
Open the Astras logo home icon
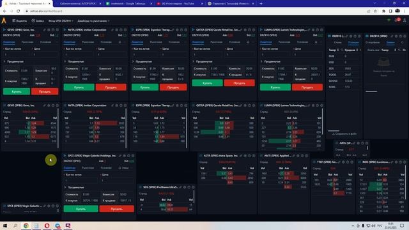[4, 20]
